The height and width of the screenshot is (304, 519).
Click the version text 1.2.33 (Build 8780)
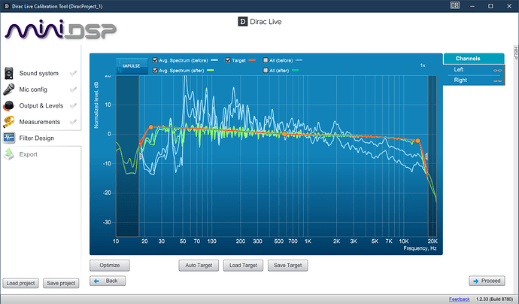tap(494, 299)
